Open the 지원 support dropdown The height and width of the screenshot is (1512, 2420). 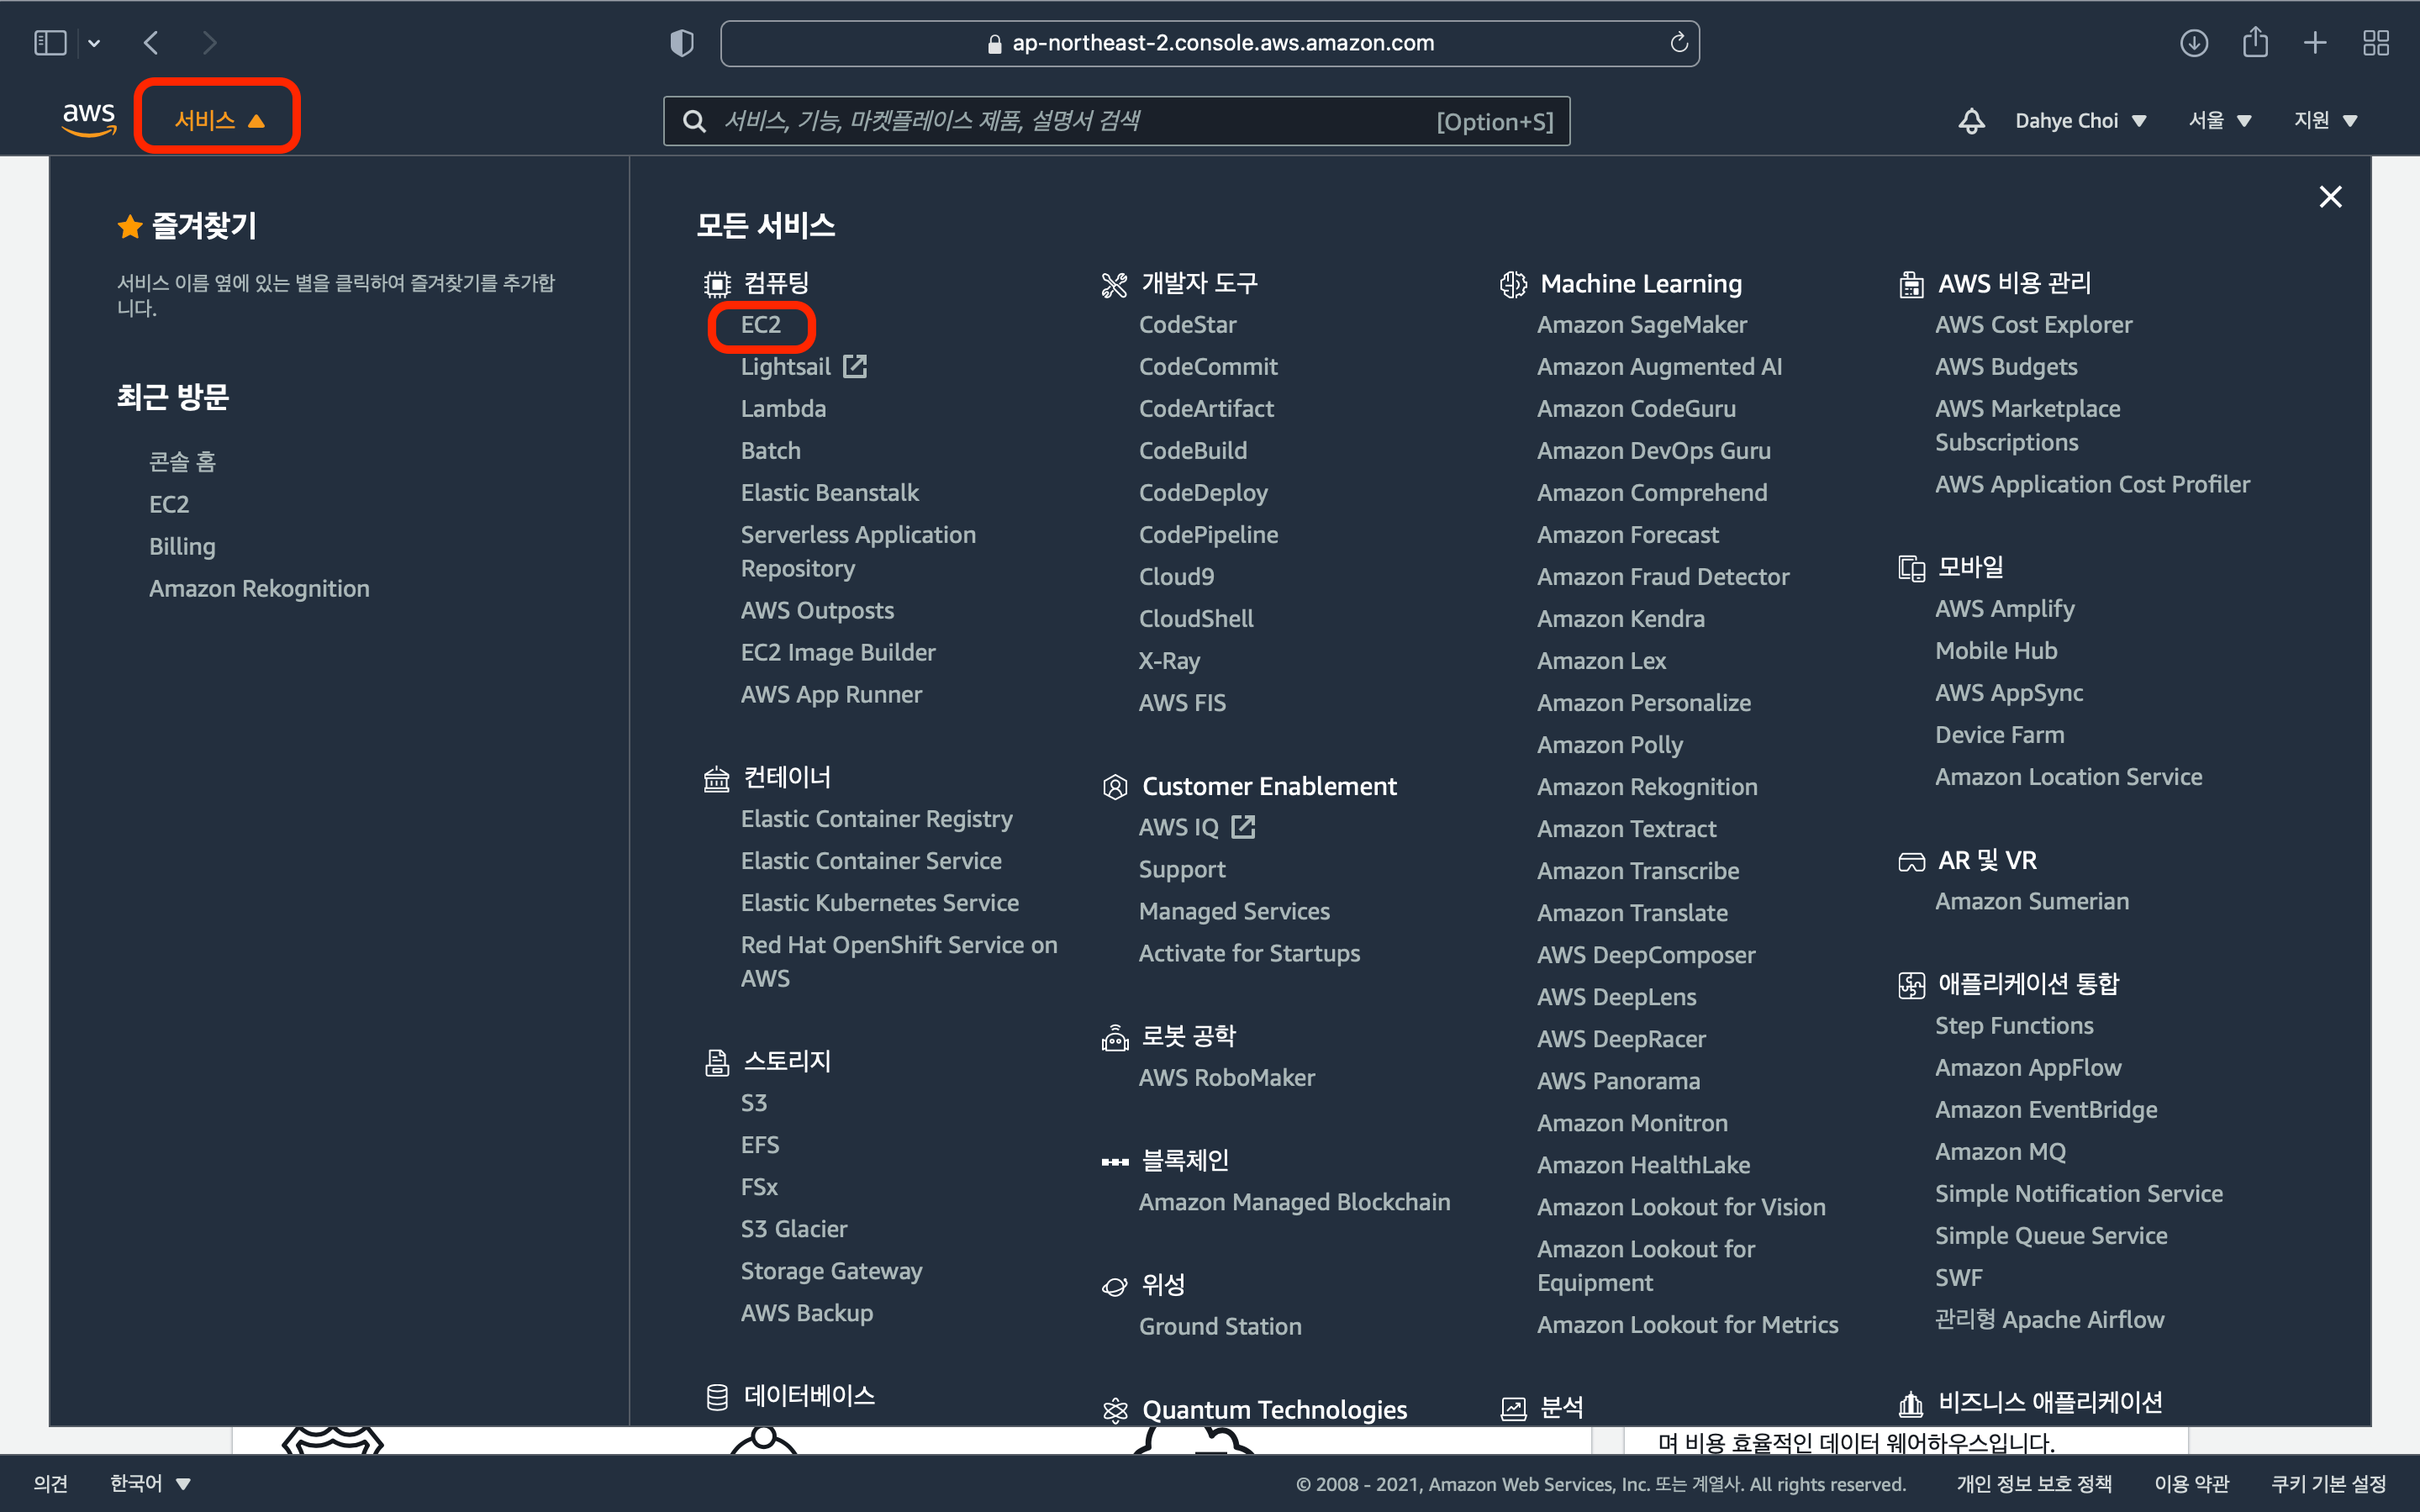tap(2325, 121)
